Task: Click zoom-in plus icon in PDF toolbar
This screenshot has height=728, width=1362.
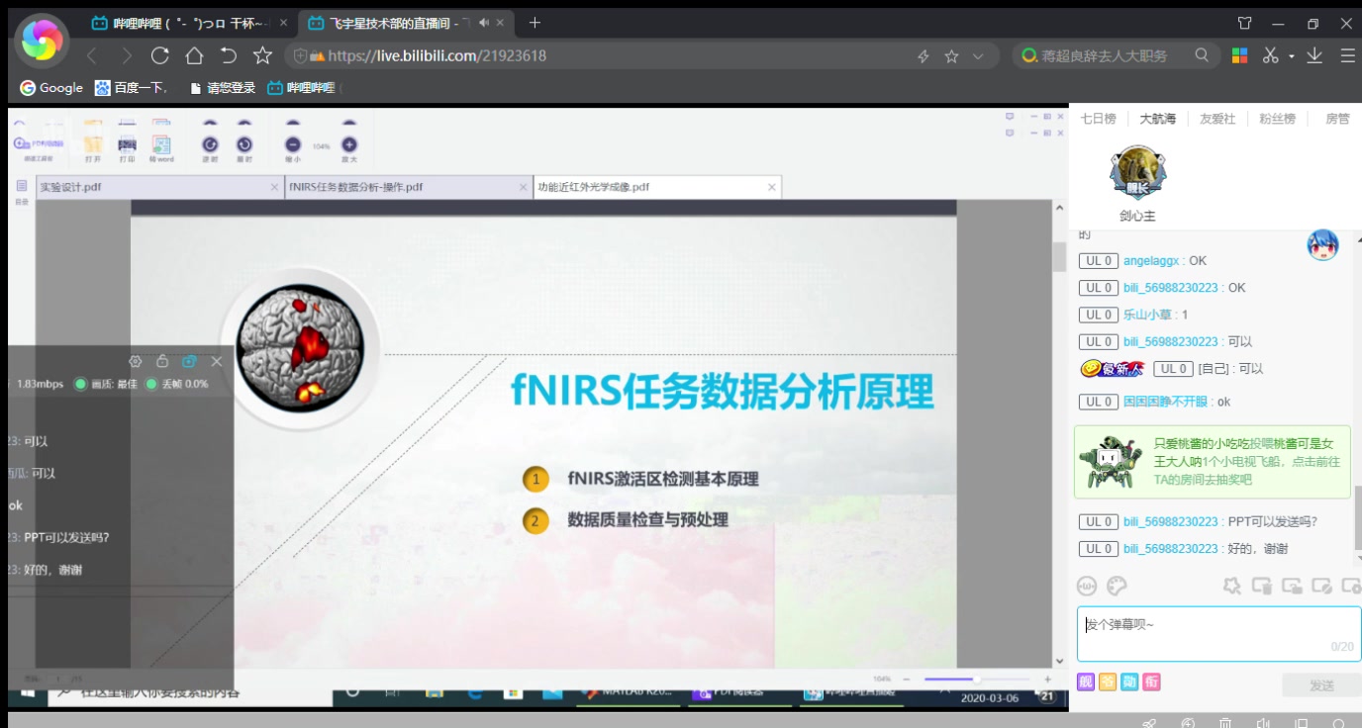Action: (349, 144)
